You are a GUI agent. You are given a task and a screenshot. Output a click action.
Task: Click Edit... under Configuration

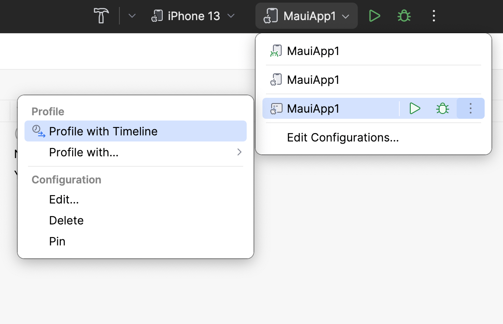pos(64,200)
